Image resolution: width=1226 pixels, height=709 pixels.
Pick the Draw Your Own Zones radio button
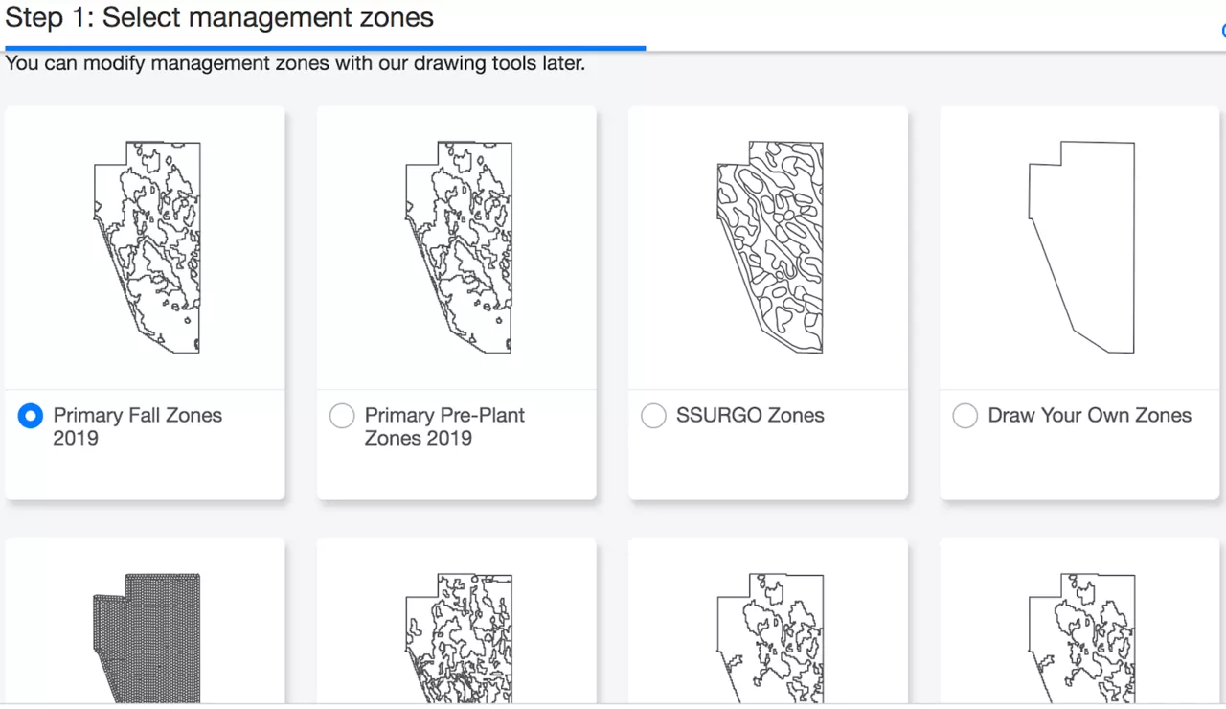click(965, 416)
